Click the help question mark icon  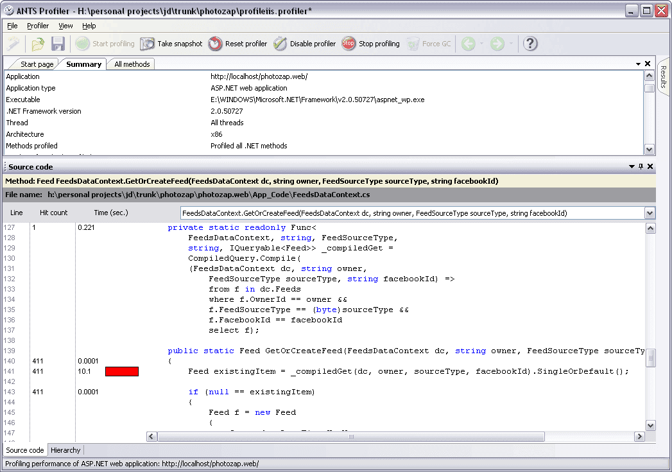coord(530,44)
